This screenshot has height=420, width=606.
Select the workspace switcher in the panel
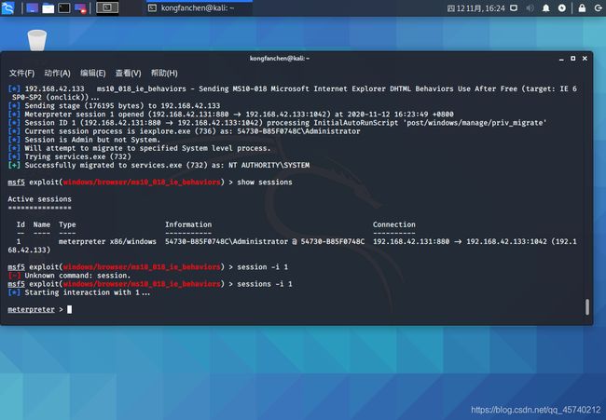pyautogui.click(x=107, y=7)
